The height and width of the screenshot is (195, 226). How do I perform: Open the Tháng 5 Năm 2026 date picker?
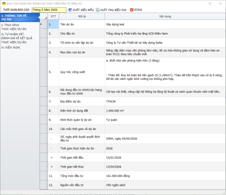(x=49, y=10)
